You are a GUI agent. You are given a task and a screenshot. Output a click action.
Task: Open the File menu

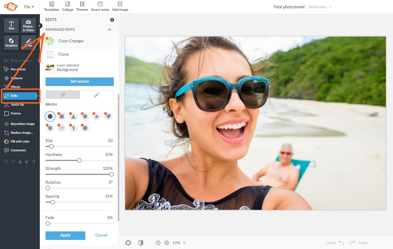point(28,7)
